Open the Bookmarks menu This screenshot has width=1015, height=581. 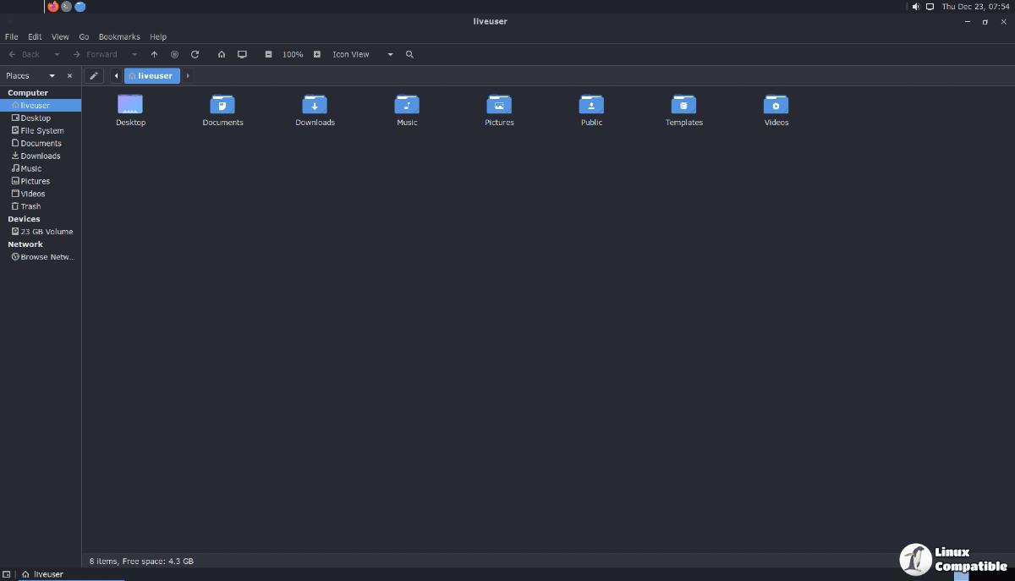[119, 37]
